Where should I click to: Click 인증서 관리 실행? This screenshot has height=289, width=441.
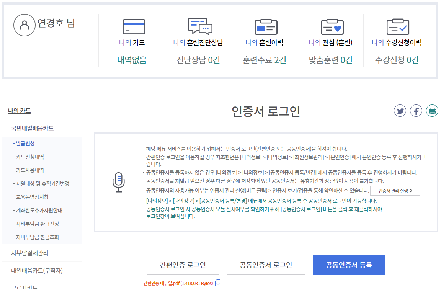pyautogui.click(x=395, y=190)
